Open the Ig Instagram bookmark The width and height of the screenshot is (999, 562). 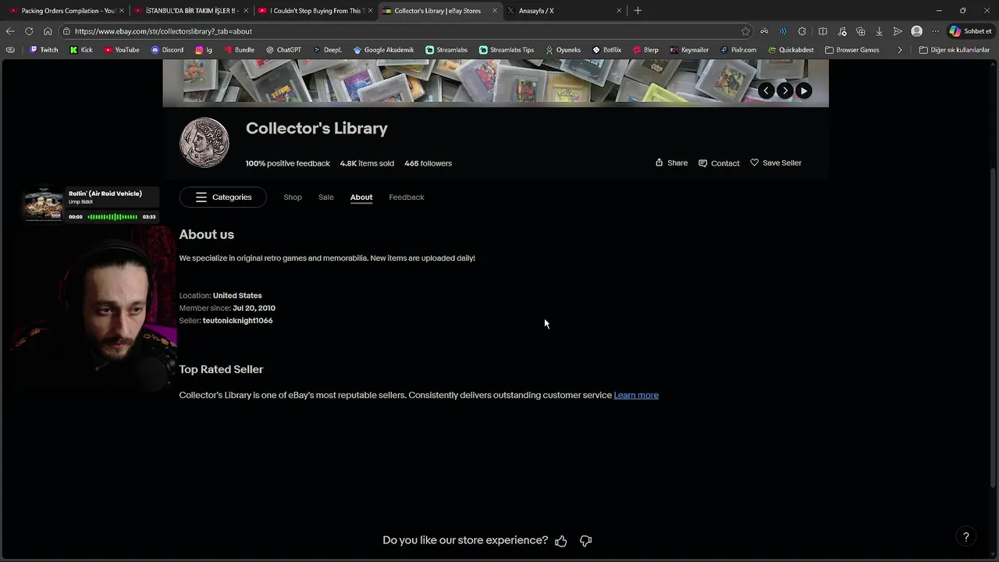(204, 50)
